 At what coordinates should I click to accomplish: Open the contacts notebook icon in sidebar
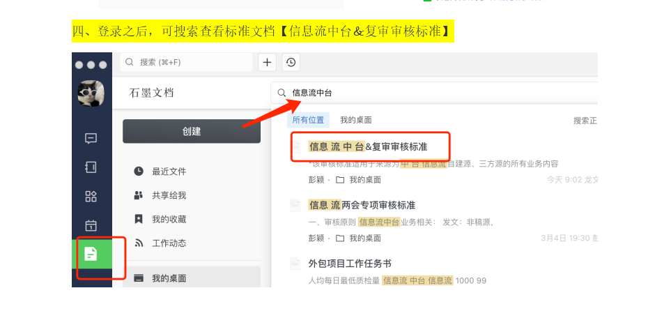pos(91,167)
